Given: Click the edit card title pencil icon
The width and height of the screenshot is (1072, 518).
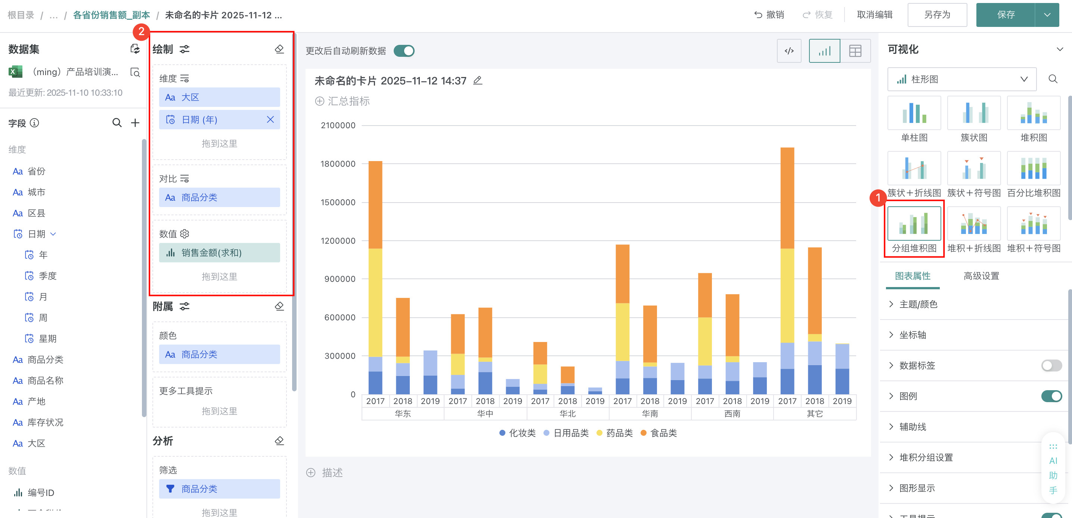Looking at the screenshot, I should point(478,80).
